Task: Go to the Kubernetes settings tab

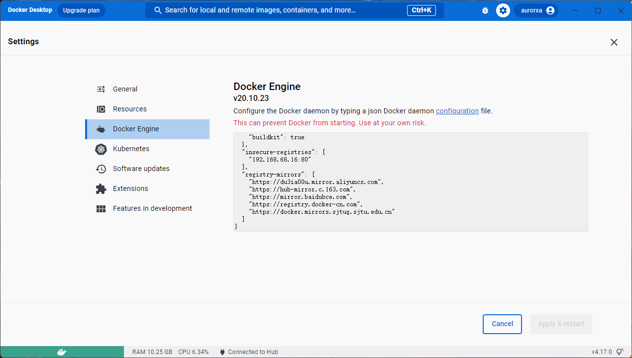Action: point(147,149)
